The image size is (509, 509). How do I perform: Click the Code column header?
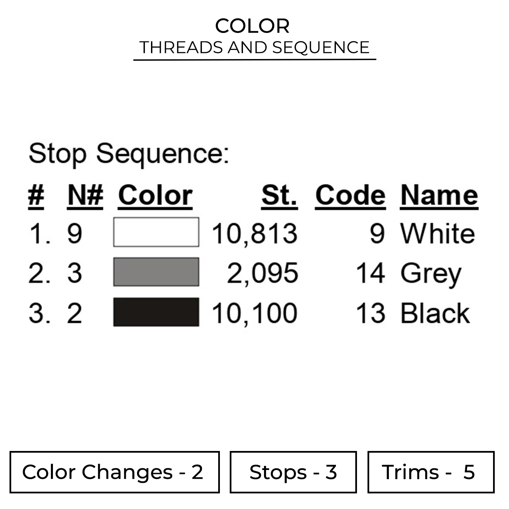350,196
